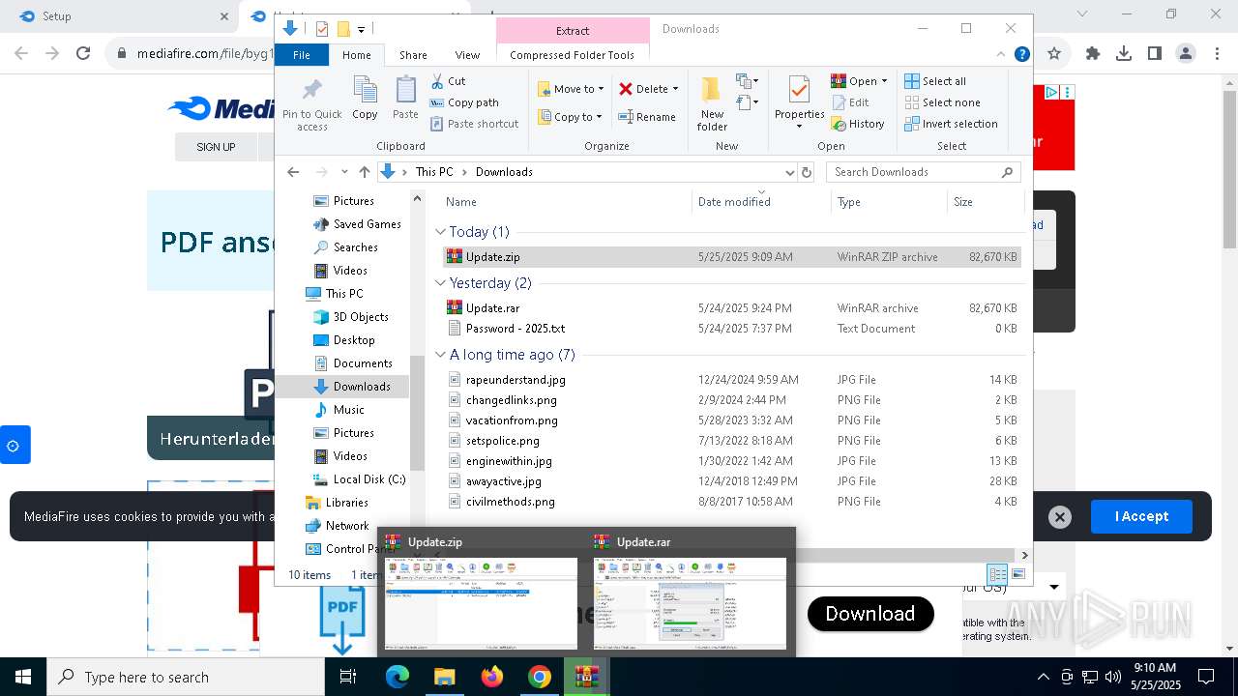Image resolution: width=1238 pixels, height=696 pixels.
Task: Go back in Explorer navigation
Action: (294, 172)
